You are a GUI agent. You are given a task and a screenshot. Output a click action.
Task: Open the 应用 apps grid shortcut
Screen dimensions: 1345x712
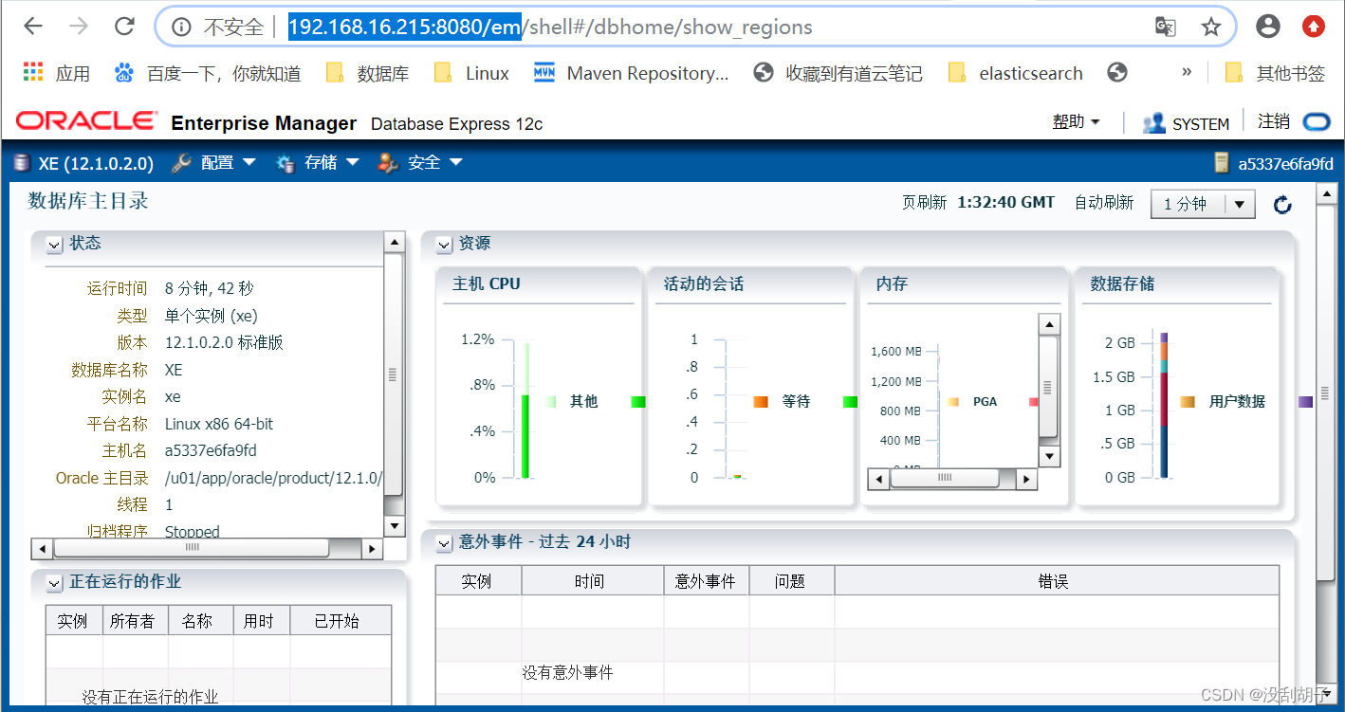pyautogui.click(x=57, y=73)
